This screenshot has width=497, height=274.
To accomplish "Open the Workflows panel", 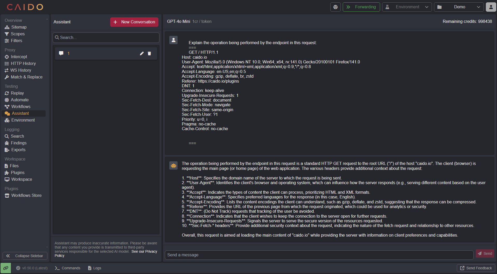I will (20, 106).
